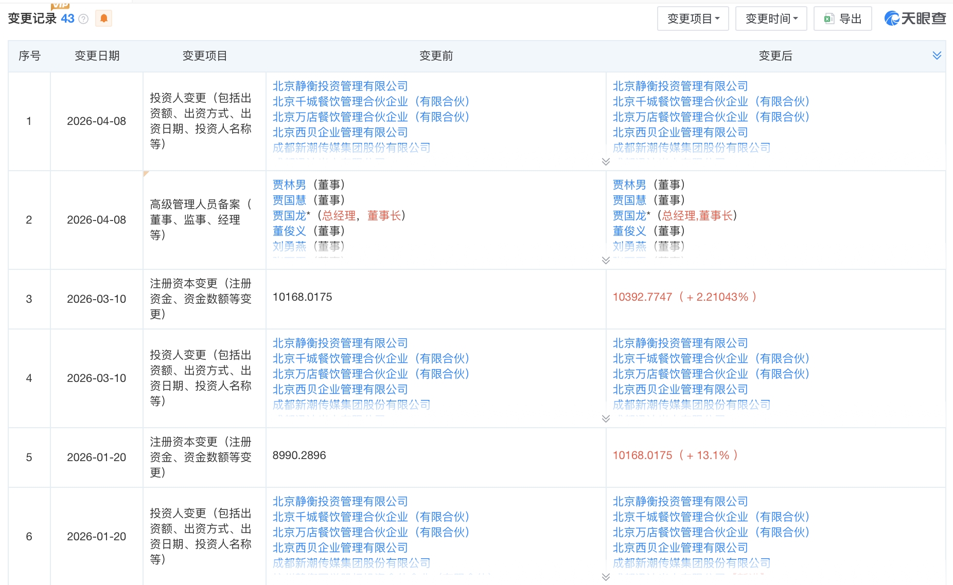Open 成都新潮传媒集团股份有限公司 in row 4 变更前

click(x=351, y=405)
